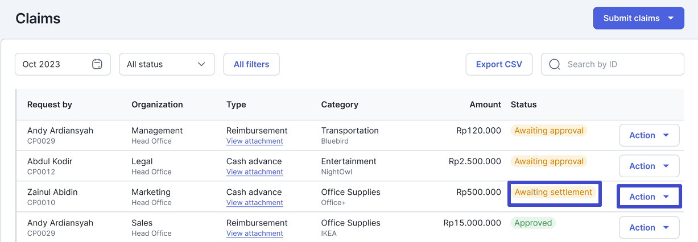Screen dimensions: 698x242
Task: Open the Action dropdown for the Transportation claim
Action: click(649, 135)
